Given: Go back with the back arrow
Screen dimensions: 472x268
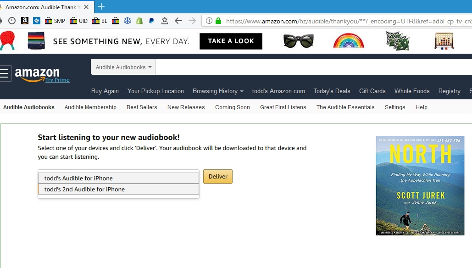Looking at the screenshot, I should [x=178, y=21].
